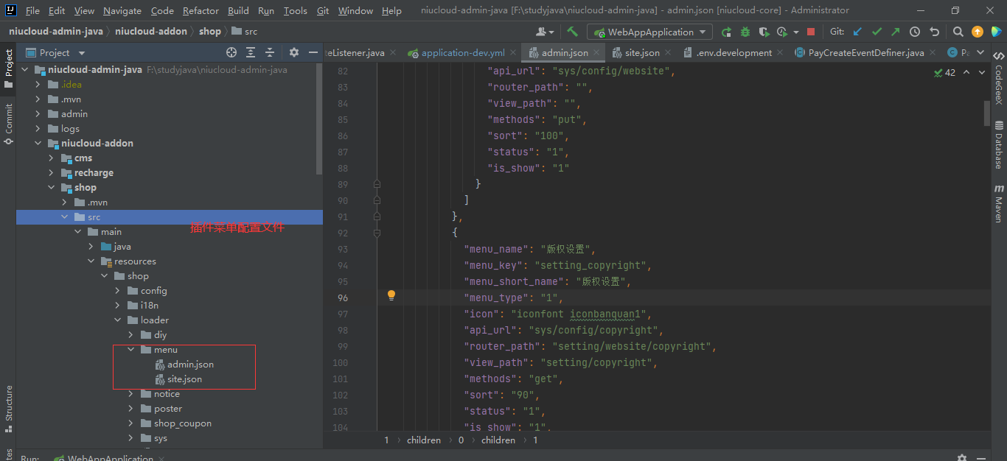Stop the running application with red square

click(811, 32)
